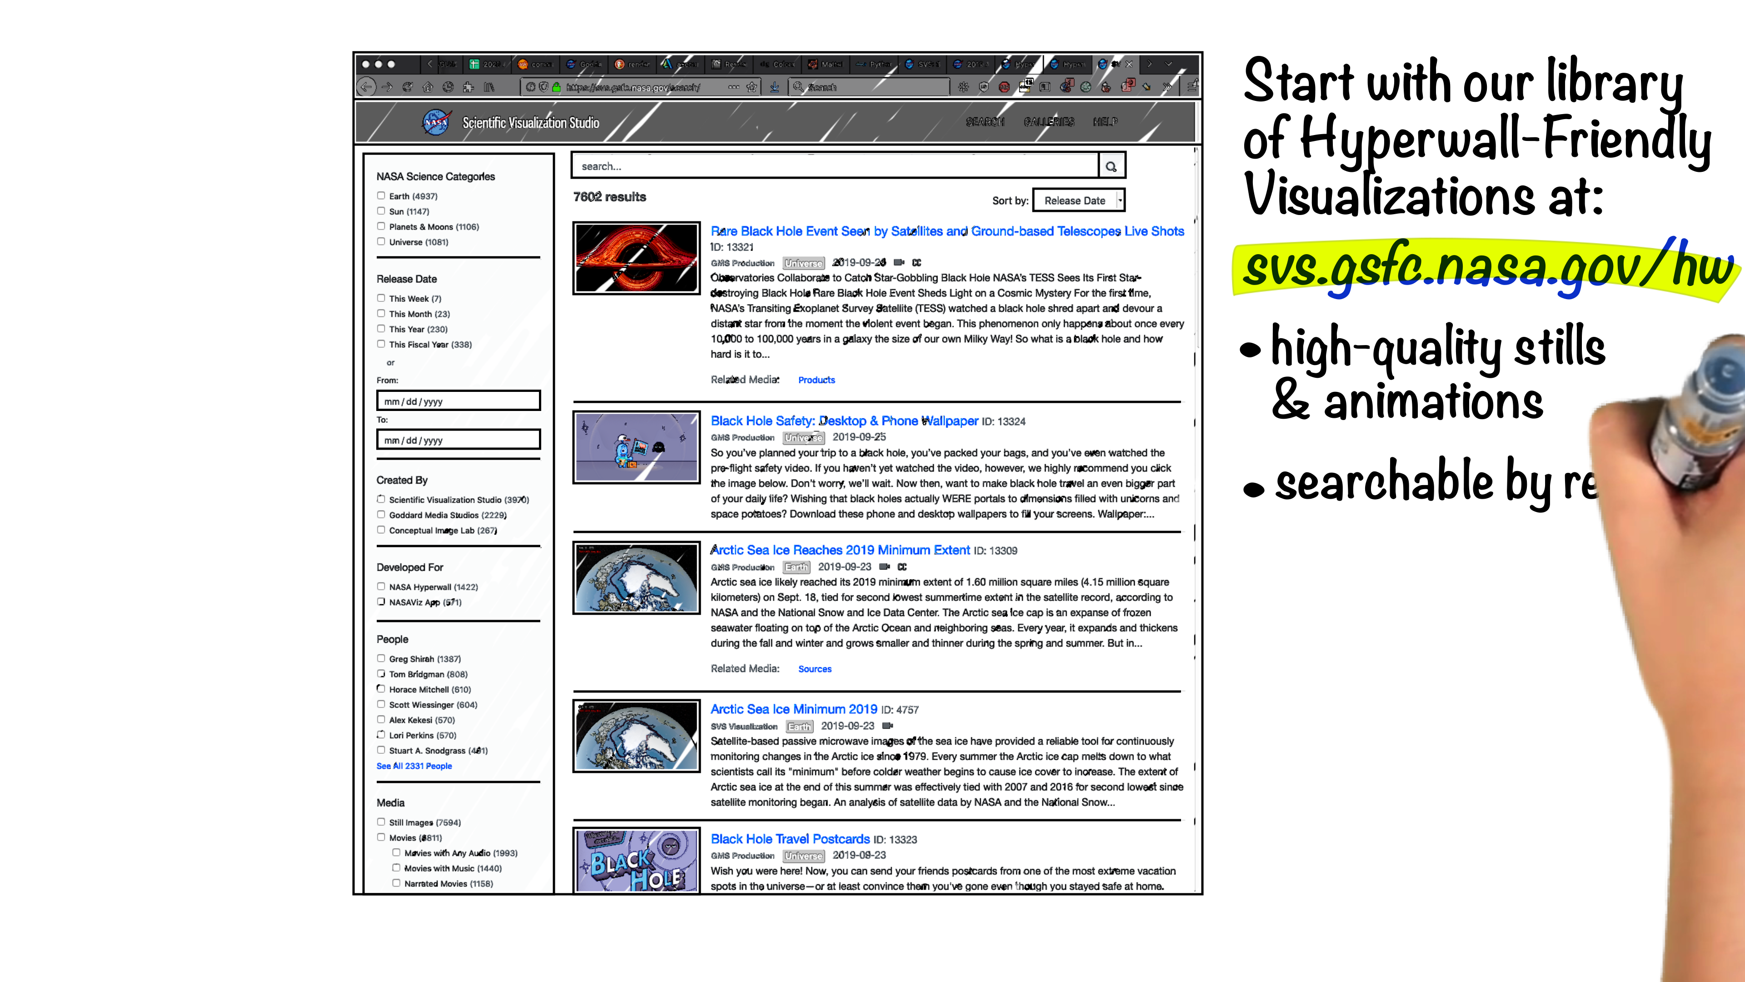Open the Sort by Release Date dropdown
Viewport: 1745px width, 982px height.
1079,200
